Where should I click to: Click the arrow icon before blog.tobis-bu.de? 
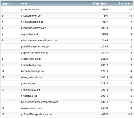[x=21, y=59]
